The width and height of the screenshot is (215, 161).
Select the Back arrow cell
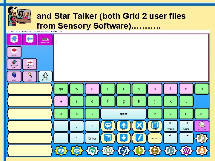tap(30, 39)
